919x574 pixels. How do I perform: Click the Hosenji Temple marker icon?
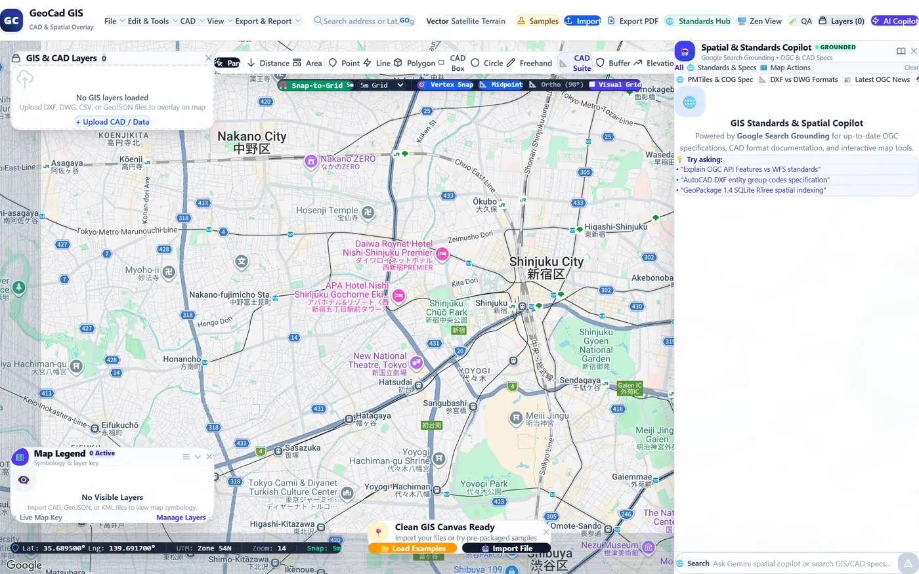point(368,212)
